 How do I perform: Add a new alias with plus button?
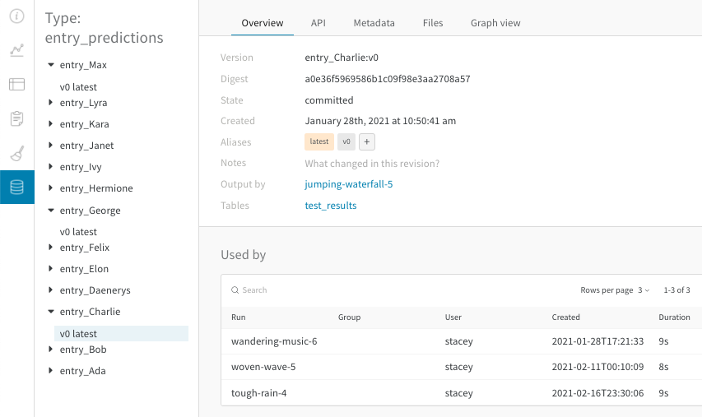[367, 141]
